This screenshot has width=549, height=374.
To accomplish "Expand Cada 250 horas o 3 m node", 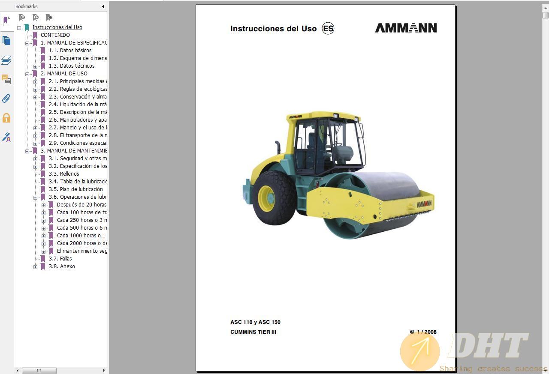I will click(44, 220).
